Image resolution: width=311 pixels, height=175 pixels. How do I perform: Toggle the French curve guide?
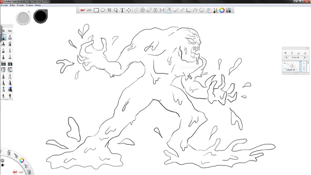click(x=149, y=10)
